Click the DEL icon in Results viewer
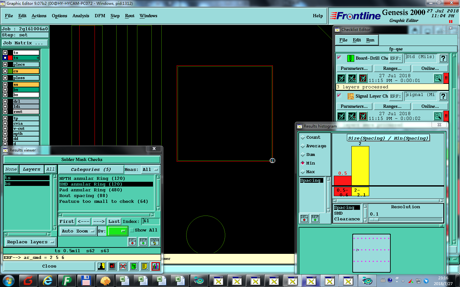Viewport: 460px width, 287px height. pyautogui.click(x=132, y=242)
